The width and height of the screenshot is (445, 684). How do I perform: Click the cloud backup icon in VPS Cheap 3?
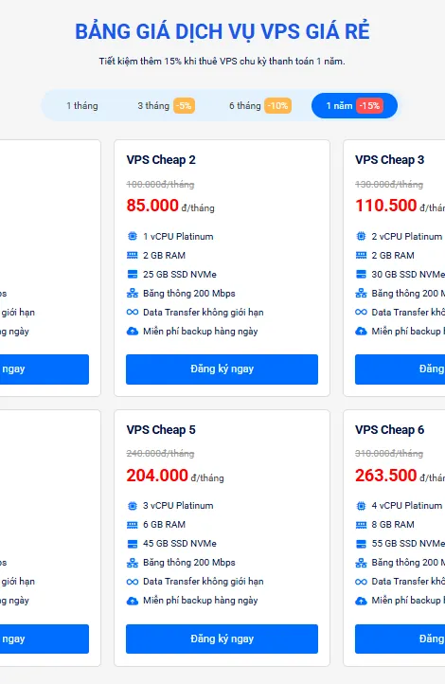(x=361, y=331)
